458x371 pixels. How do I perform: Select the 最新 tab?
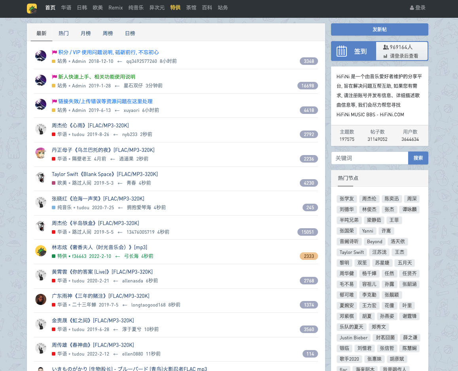click(x=42, y=33)
